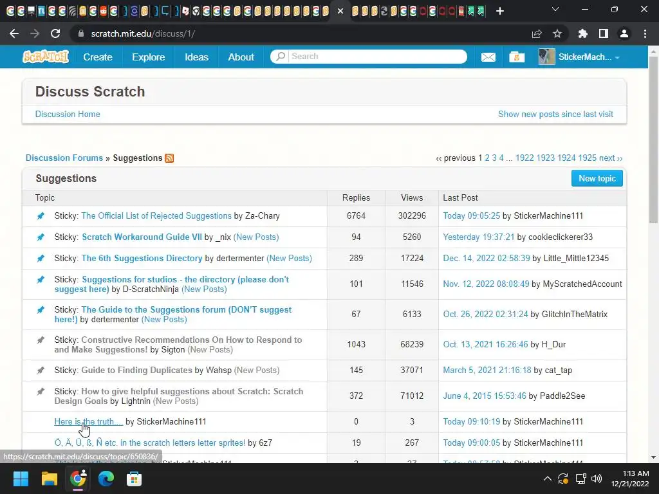Open last post June 4, 2015 15:53:46

[484, 396]
